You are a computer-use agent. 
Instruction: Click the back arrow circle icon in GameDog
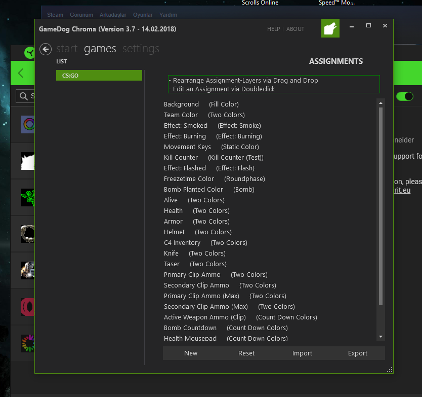pyautogui.click(x=46, y=49)
